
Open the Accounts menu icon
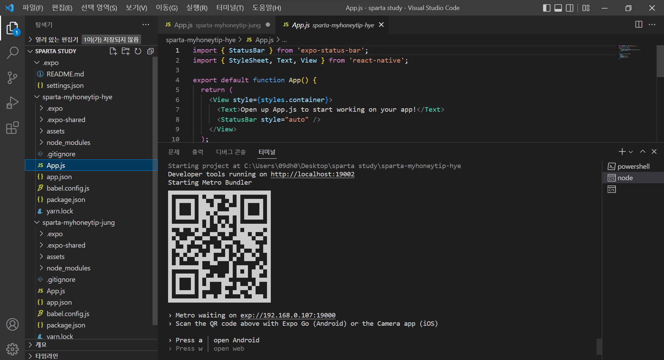[12, 324]
